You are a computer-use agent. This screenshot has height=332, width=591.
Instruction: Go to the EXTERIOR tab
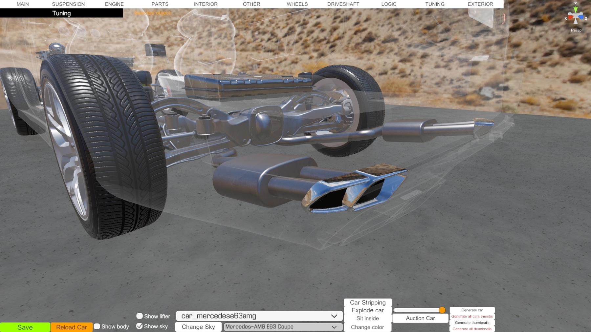[x=480, y=4]
